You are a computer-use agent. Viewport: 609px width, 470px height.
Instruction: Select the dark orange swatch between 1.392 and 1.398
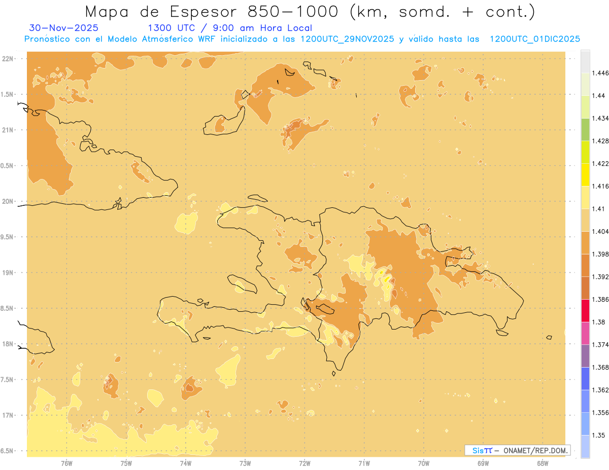click(585, 265)
